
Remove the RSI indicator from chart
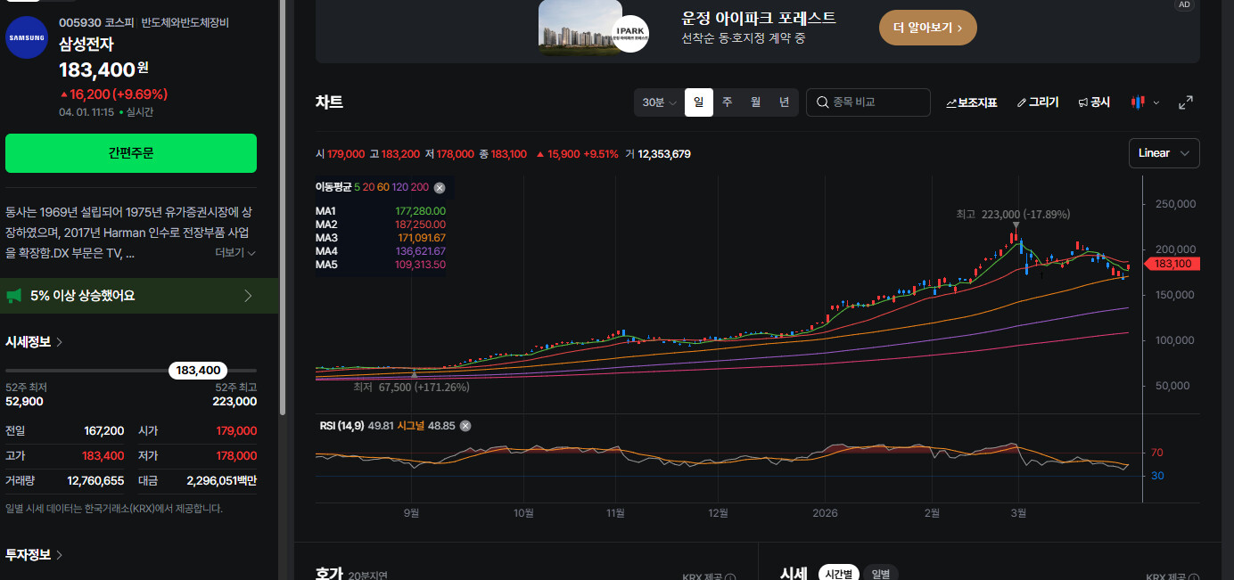click(465, 426)
